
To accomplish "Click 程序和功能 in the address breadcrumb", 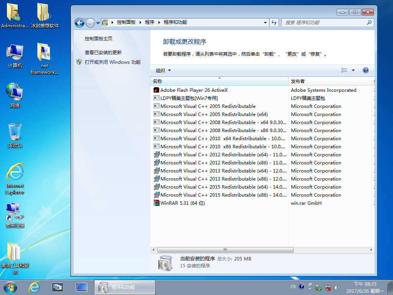I will click(175, 22).
